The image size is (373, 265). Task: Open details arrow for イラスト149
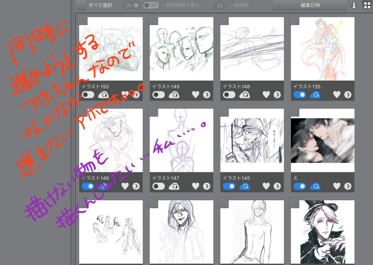point(207,95)
